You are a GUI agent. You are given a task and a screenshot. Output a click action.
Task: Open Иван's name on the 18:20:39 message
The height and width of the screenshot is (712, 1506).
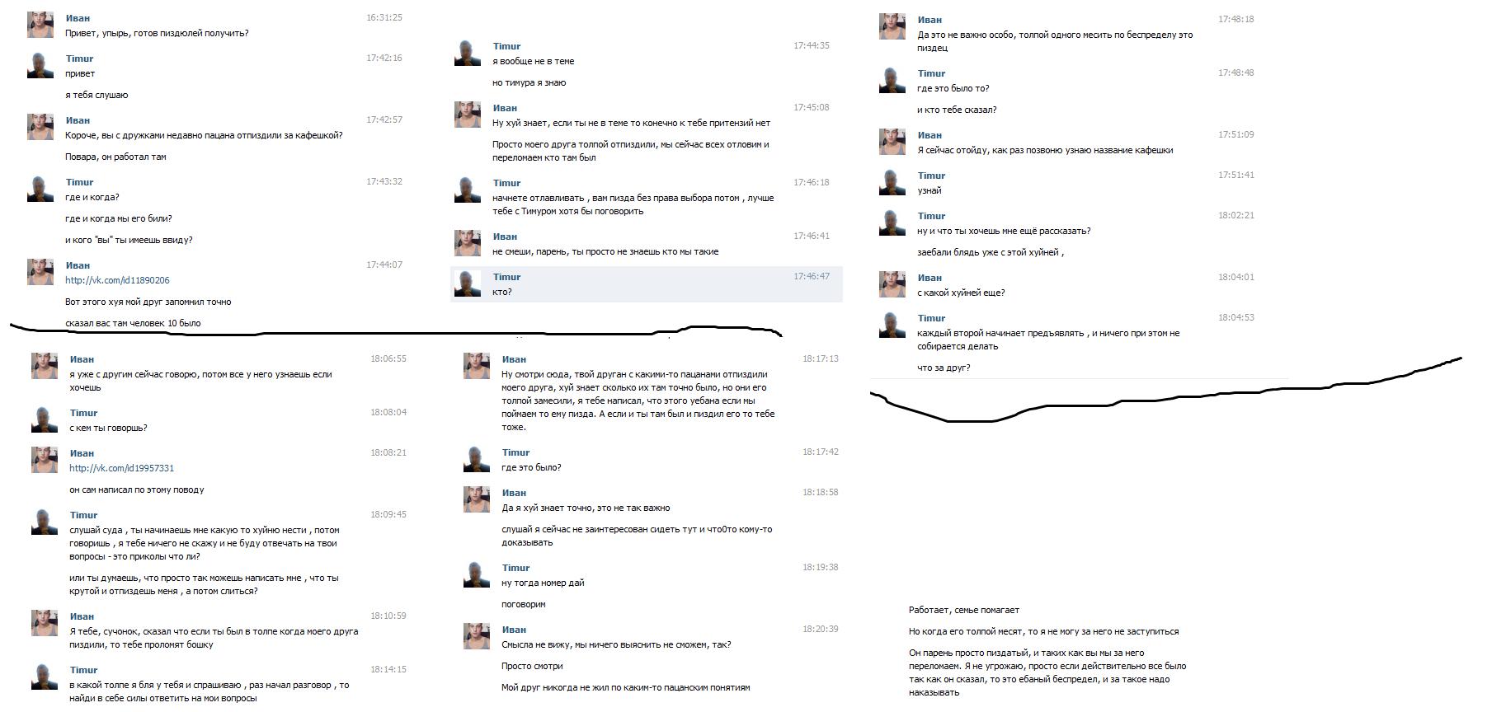(514, 630)
